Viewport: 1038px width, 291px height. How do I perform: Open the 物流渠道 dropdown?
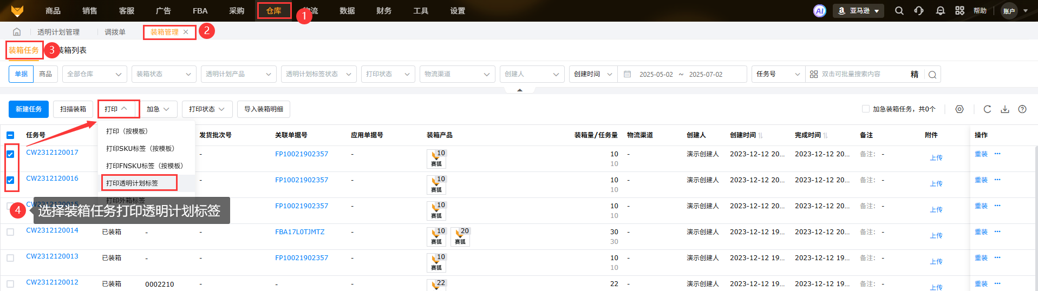pos(458,74)
